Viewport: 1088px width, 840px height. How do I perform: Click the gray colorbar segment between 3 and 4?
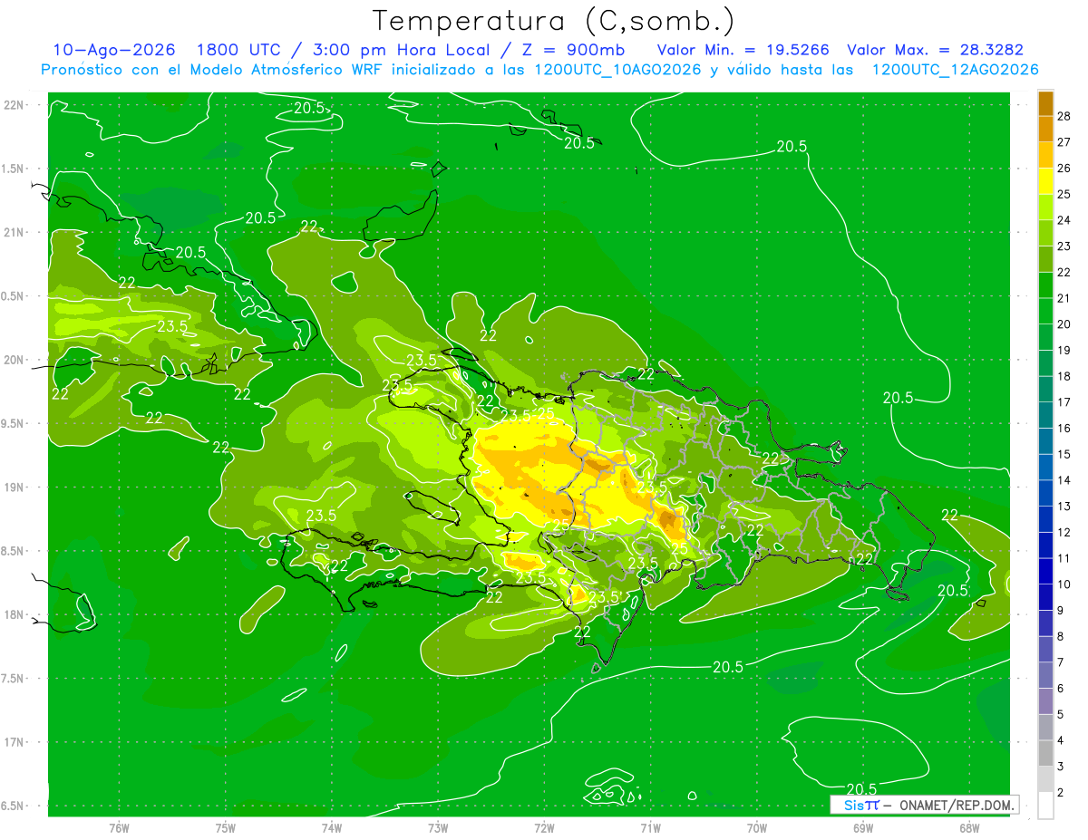click(1045, 754)
